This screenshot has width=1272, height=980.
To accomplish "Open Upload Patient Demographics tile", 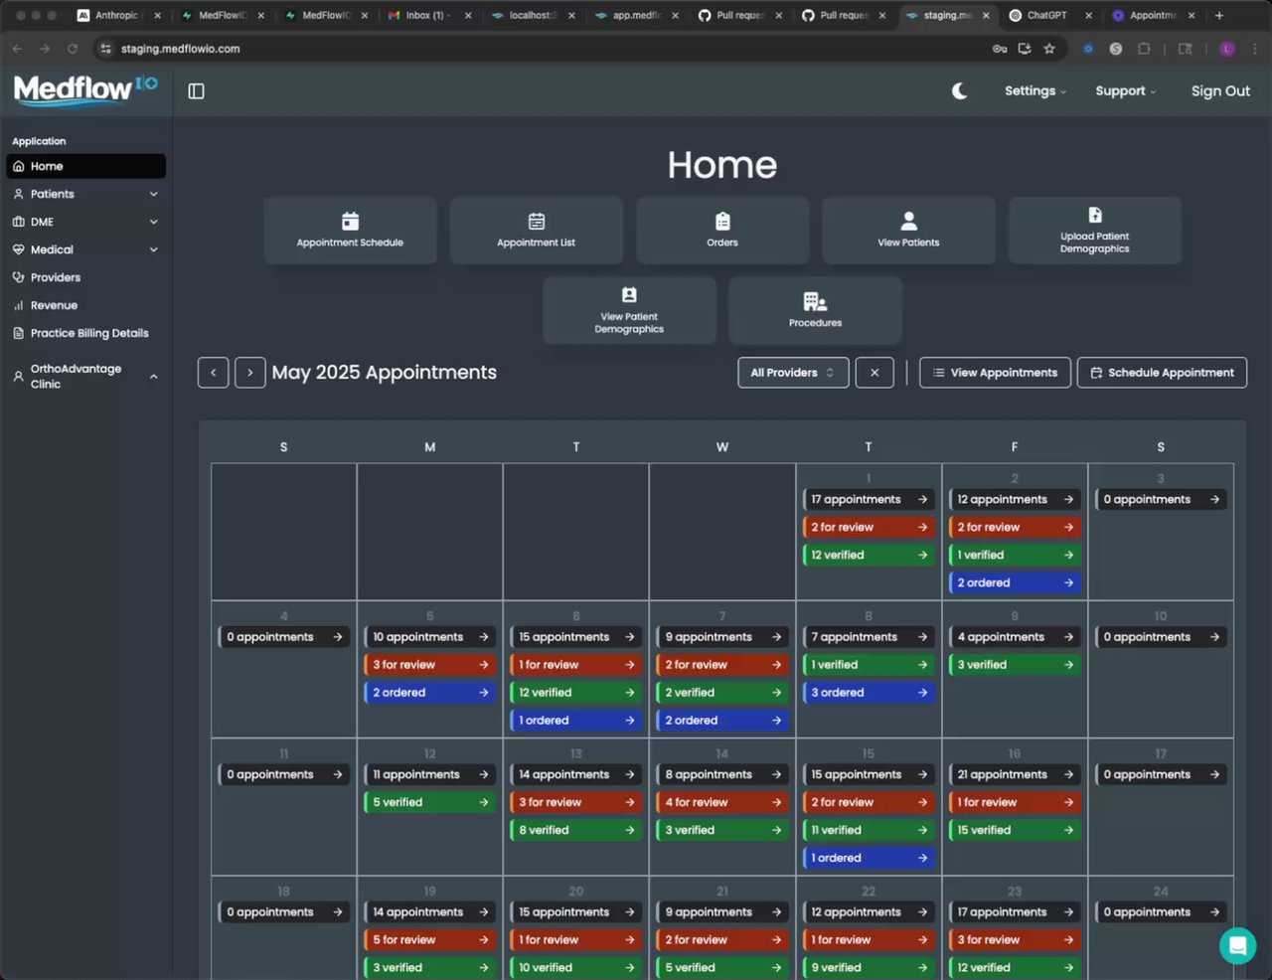I will coord(1094,231).
